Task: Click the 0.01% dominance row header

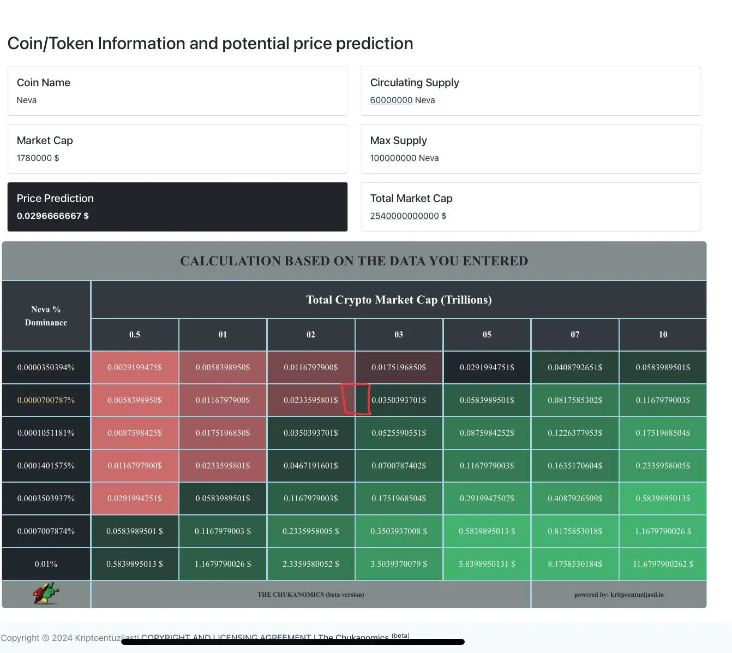Action: point(46,564)
